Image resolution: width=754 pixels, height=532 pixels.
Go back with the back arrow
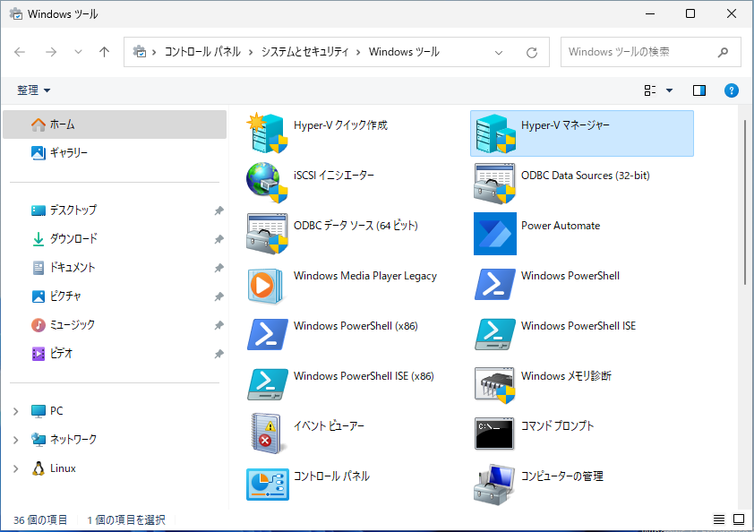(20, 52)
